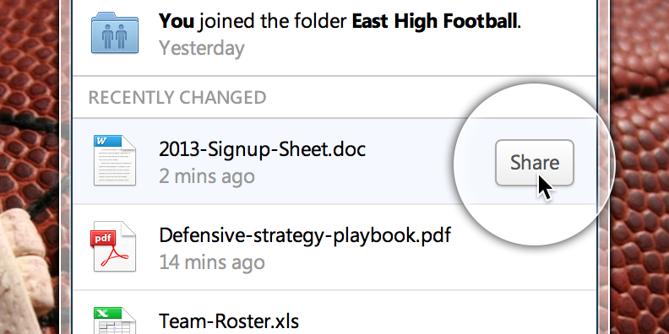Click the Yesterday timestamp under the notification
The height and width of the screenshot is (334, 669).
tap(202, 48)
